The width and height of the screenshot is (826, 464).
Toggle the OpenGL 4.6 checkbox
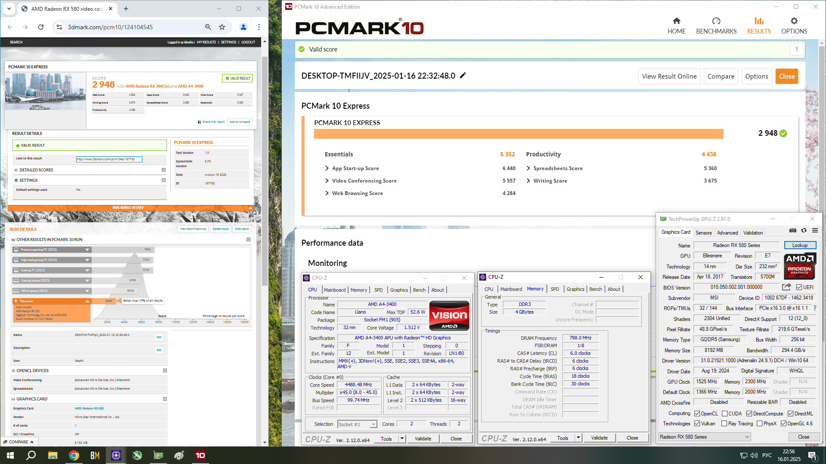(783, 424)
